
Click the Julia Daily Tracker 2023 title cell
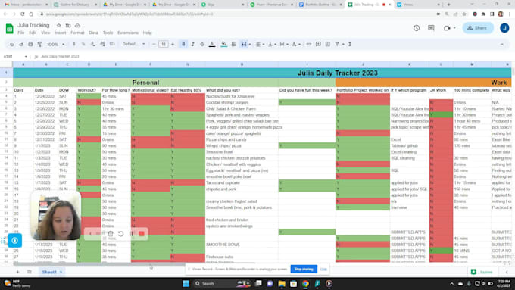pyautogui.click(x=338, y=73)
